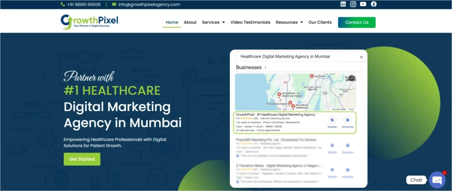This screenshot has width=452, height=191.
Task: Click the GrowthPixel map pin marker
Action: [x=279, y=94]
